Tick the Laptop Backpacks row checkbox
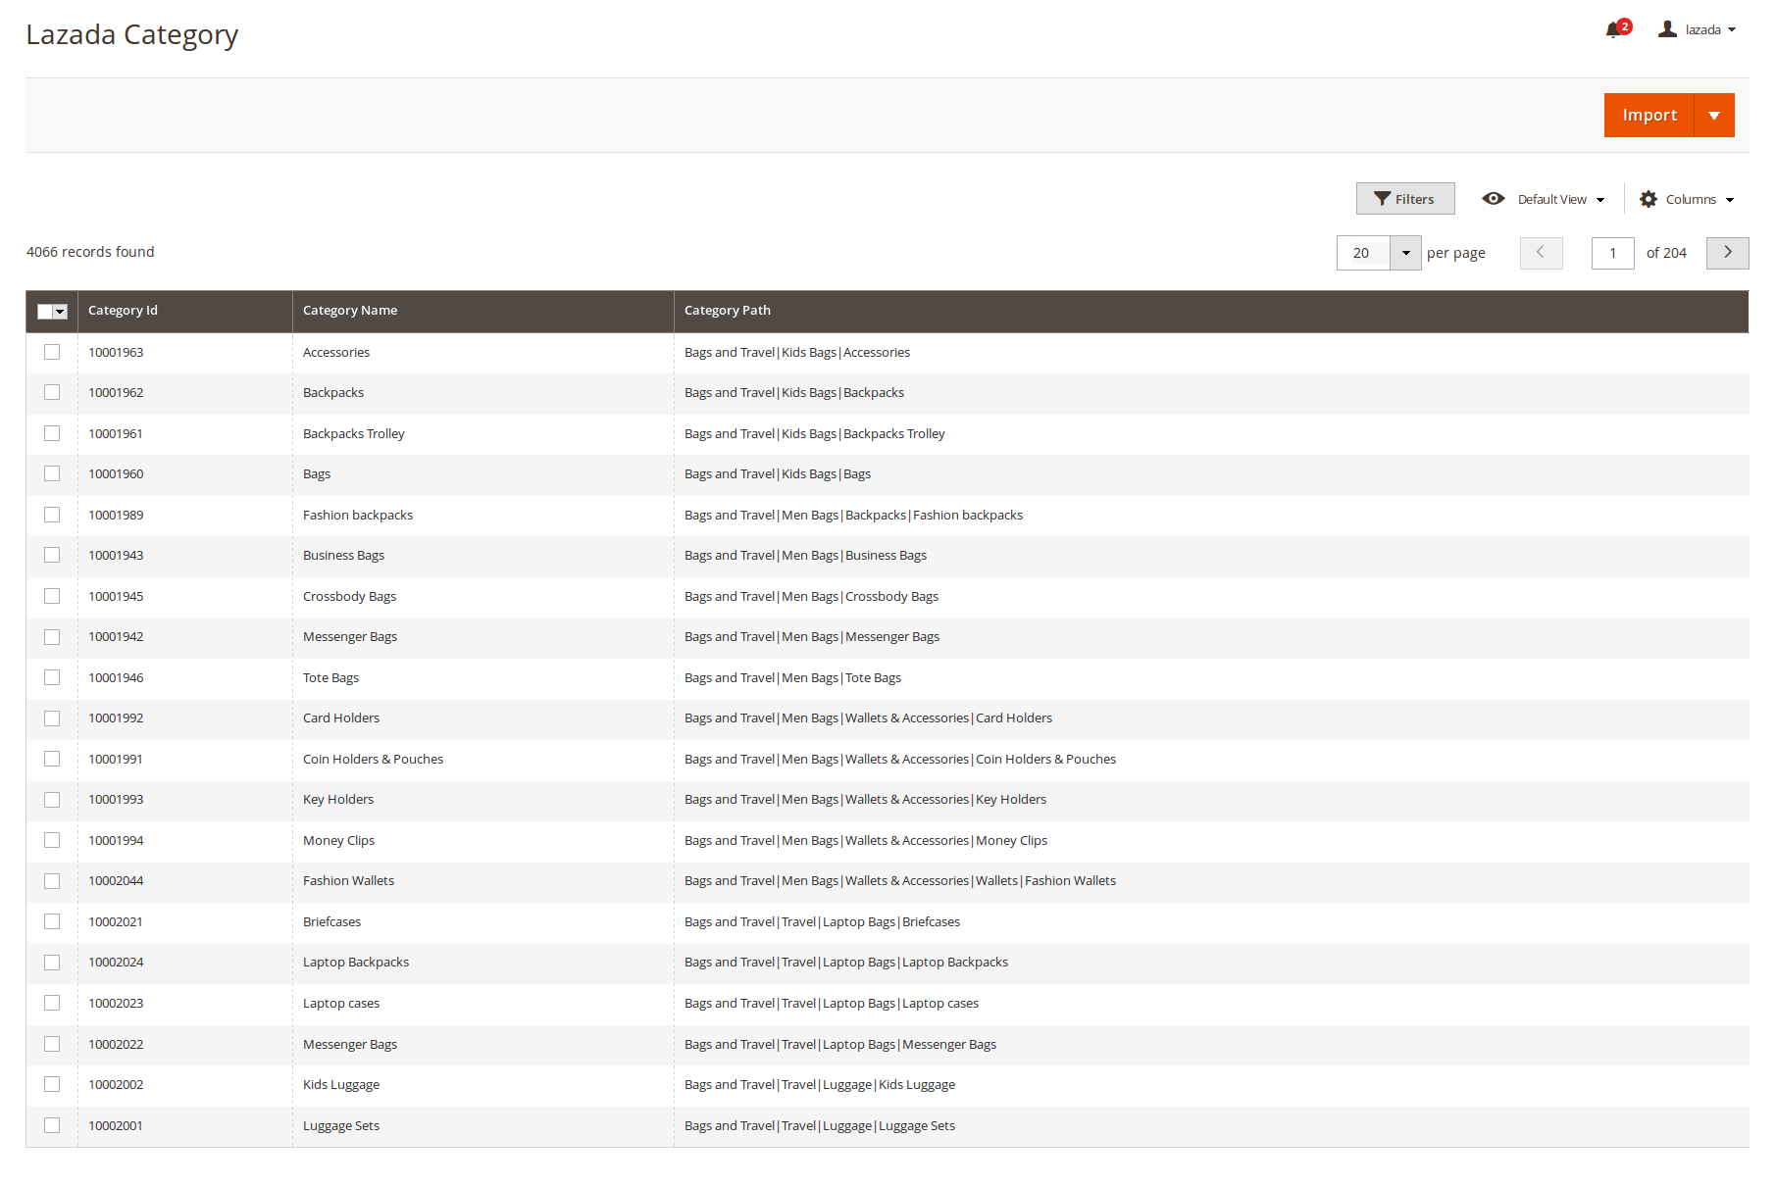This screenshot has width=1776, height=1187. [52, 963]
